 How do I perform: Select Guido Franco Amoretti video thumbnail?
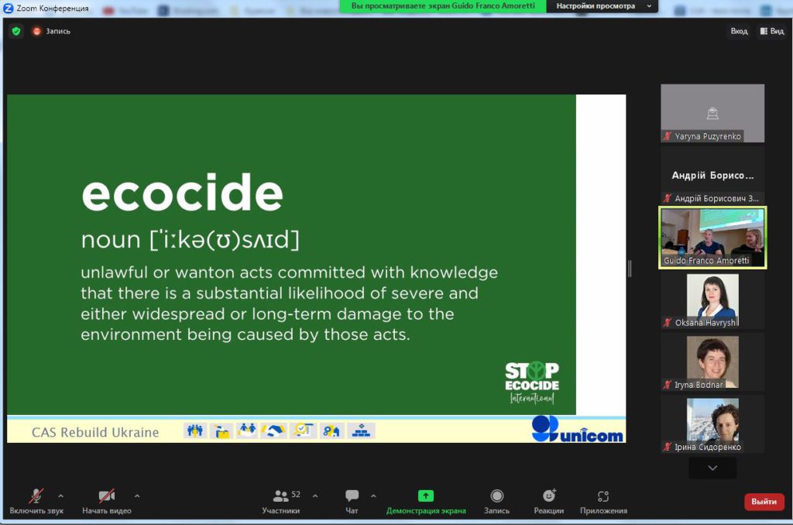pos(712,237)
